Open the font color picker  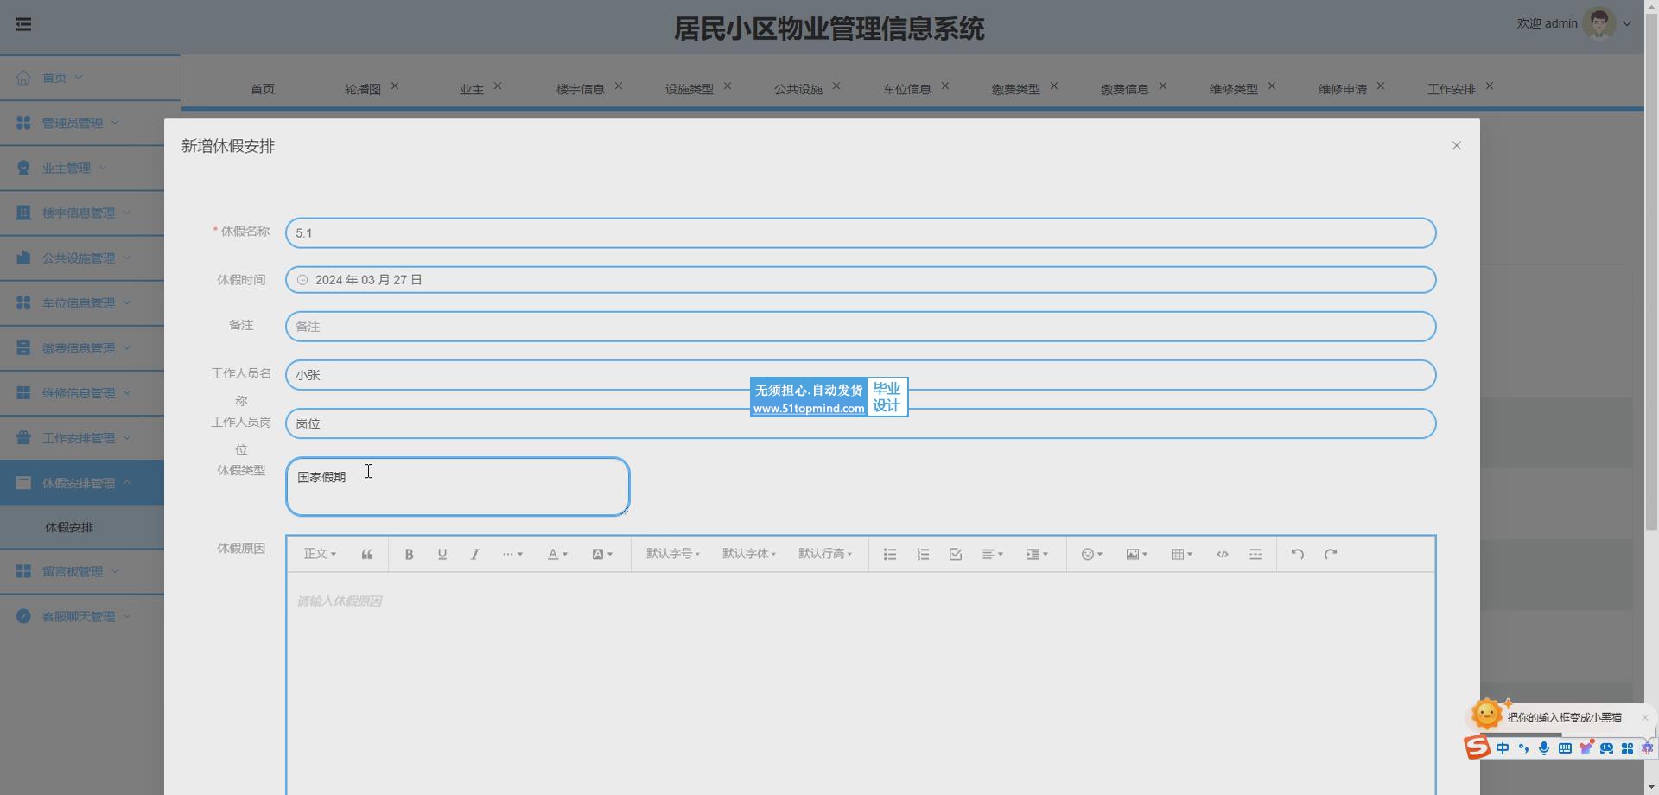tap(557, 555)
